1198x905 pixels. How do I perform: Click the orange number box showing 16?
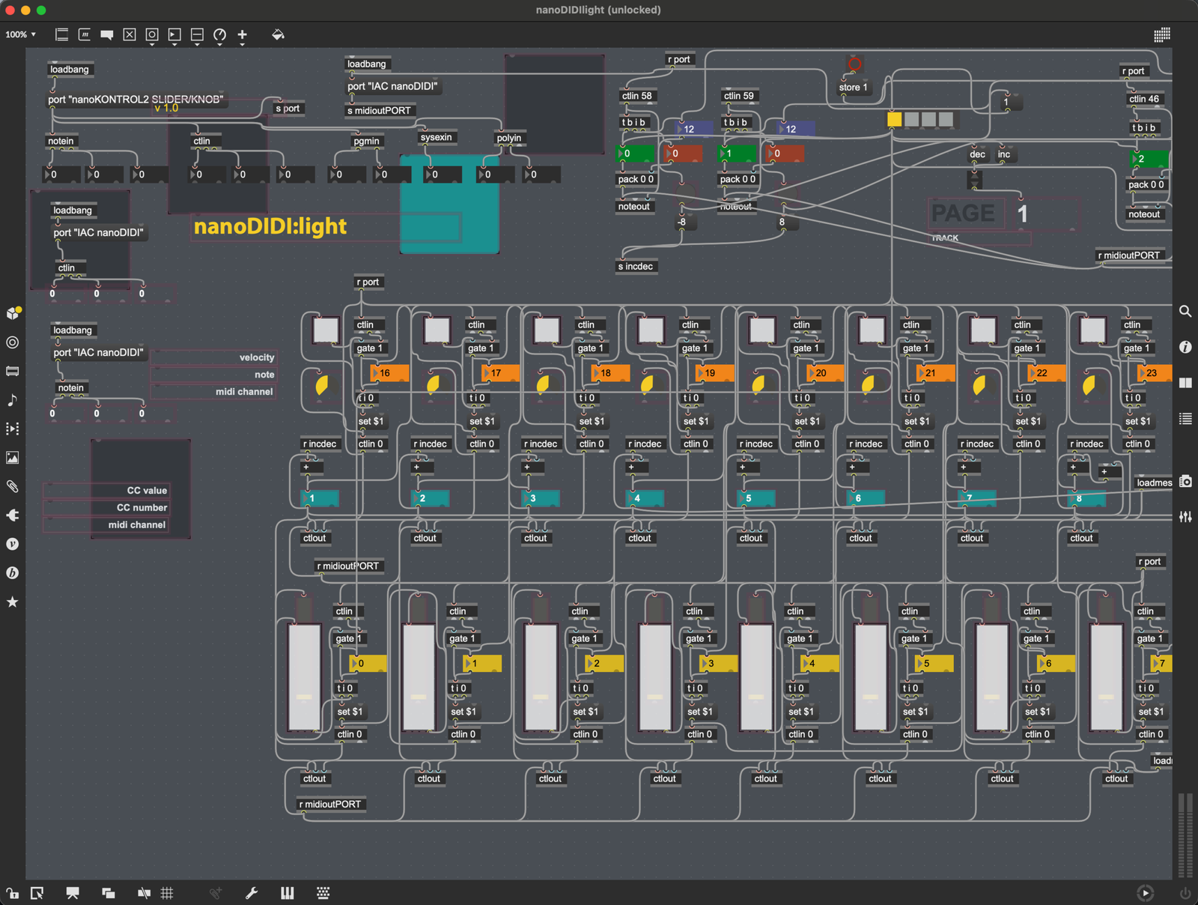[x=389, y=372]
